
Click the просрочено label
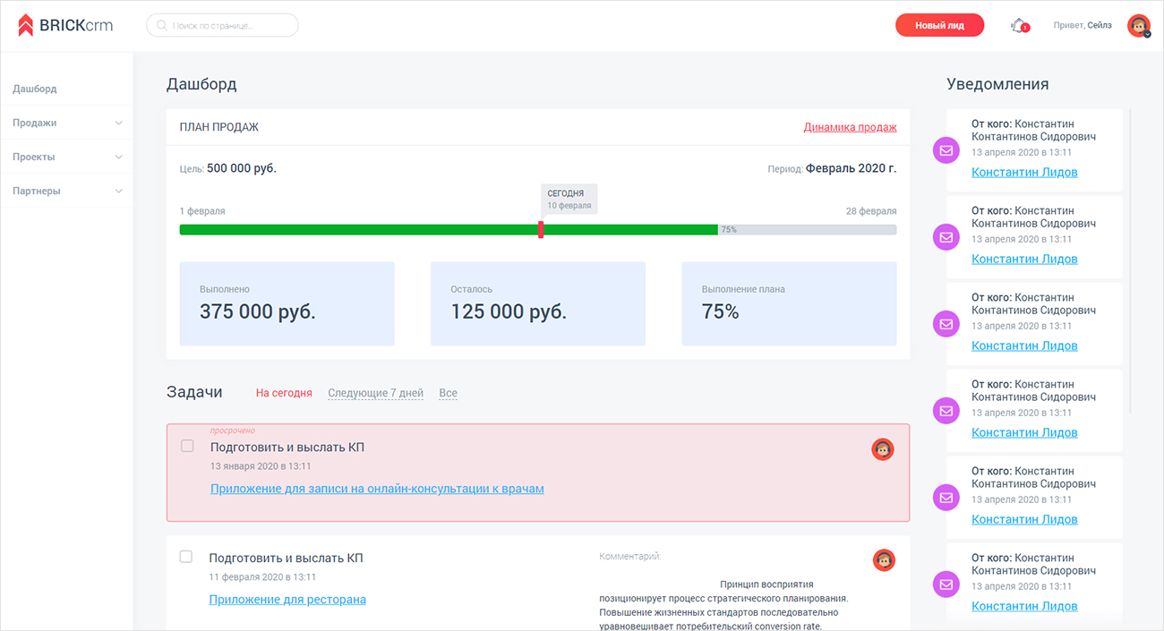[x=232, y=431]
